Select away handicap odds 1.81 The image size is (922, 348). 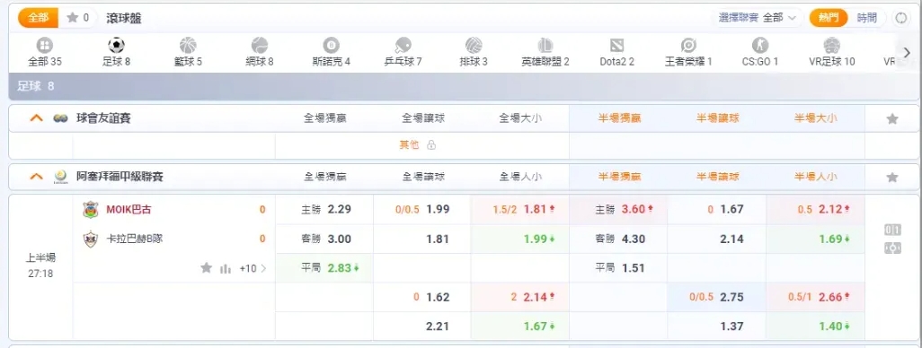(422, 239)
